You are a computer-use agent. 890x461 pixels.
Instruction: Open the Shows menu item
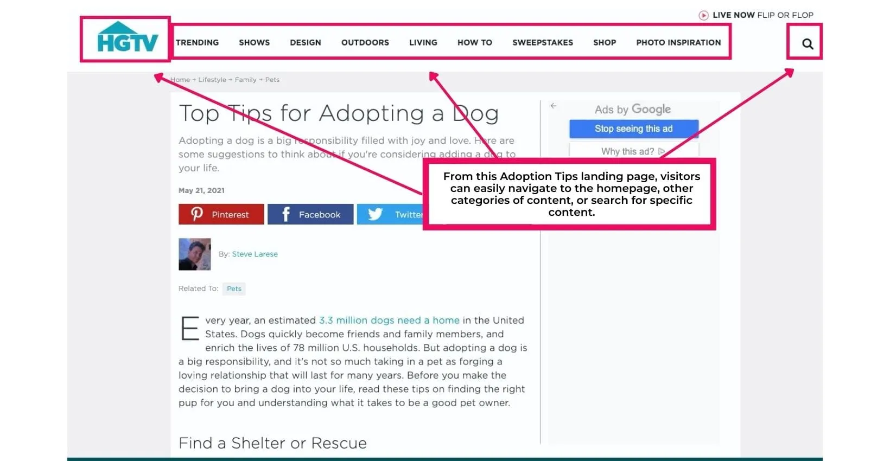254,42
